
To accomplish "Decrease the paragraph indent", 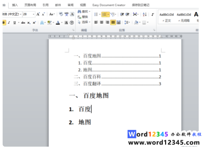I will pos(122,14).
